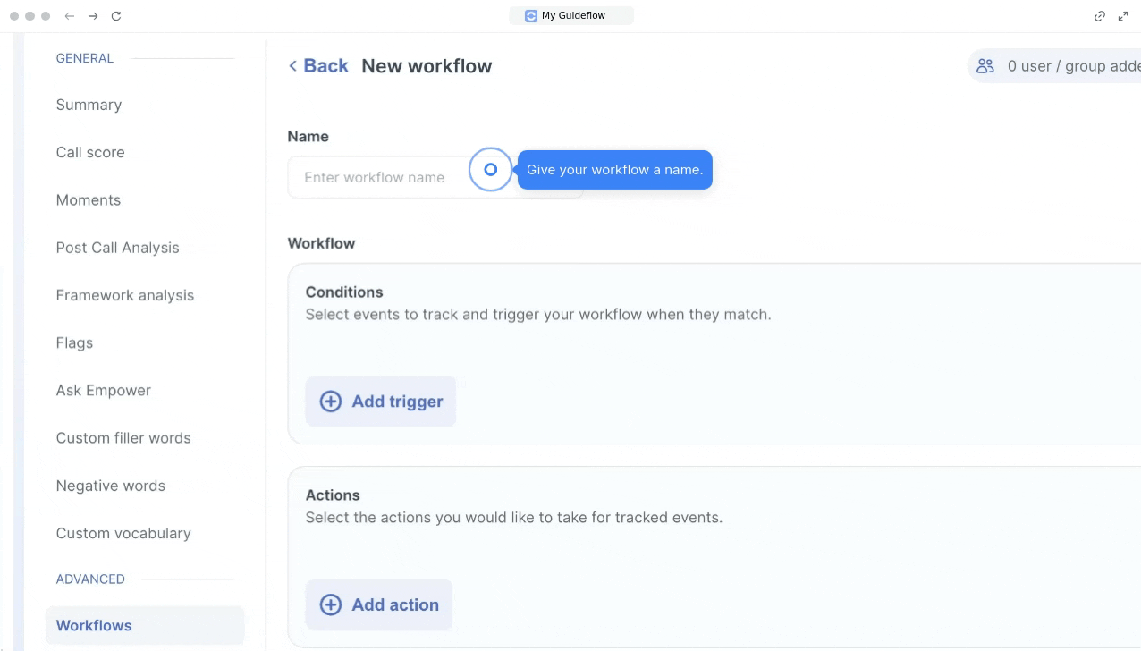
Task: Navigate to Ask Empower
Action: pos(104,391)
